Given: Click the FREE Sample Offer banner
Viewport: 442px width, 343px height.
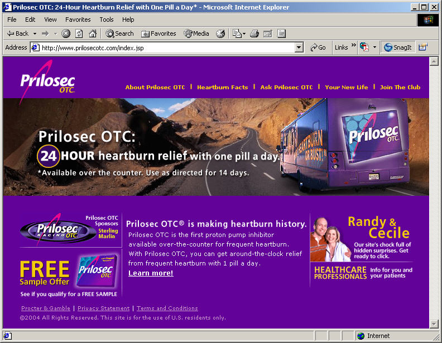Looking at the screenshot, I should 69,273.
